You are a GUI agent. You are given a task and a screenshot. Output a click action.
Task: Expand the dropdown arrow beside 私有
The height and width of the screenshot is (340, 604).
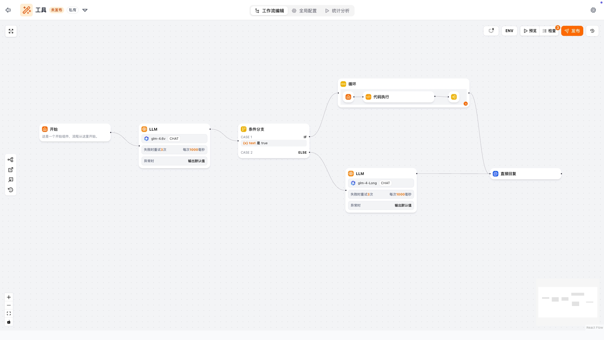pyautogui.click(x=85, y=10)
